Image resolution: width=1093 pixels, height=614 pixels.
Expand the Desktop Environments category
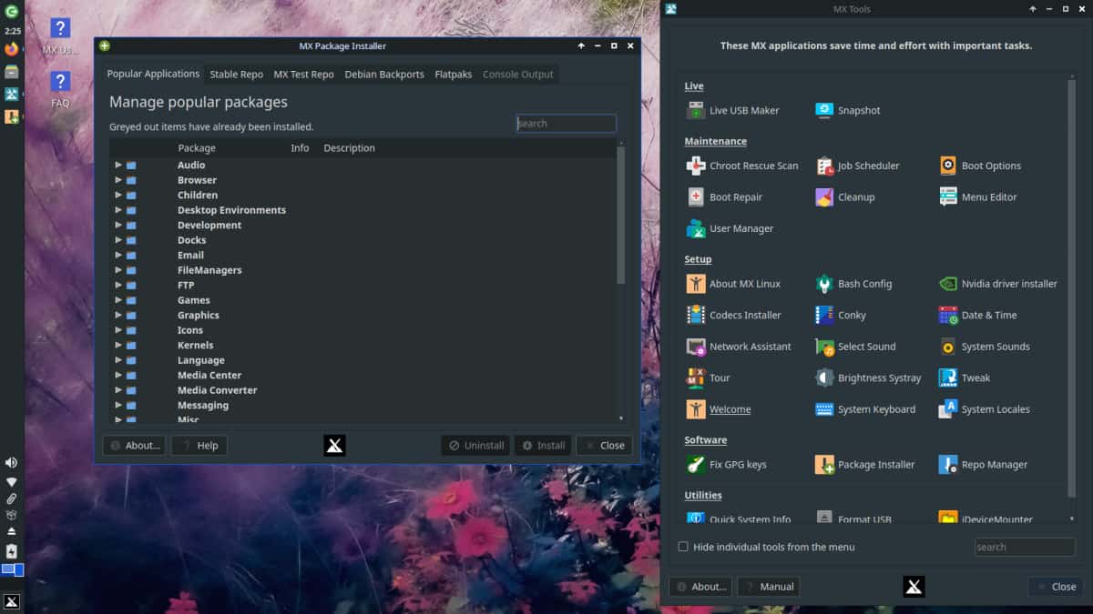[117, 209]
